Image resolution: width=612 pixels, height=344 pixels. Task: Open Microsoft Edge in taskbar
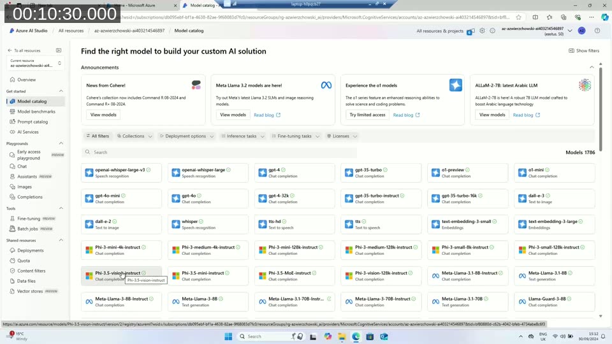point(356,336)
